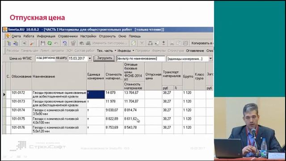286x161 pixels.
Task: Click the save (floppy disk) toolbar icon
Action: pyautogui.click(x=43, y=43)
